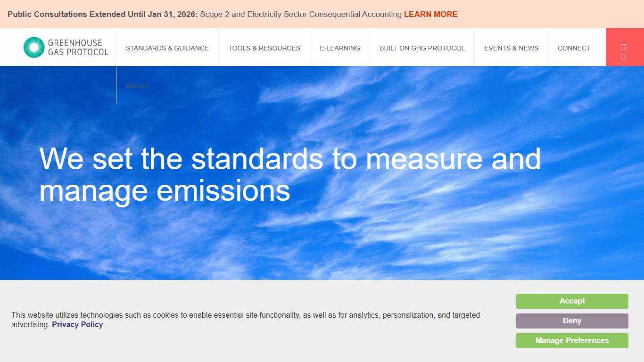Expand the Standards & Guidance dropdown
This screenshot has width=644, height=362.
pos(167,48)
